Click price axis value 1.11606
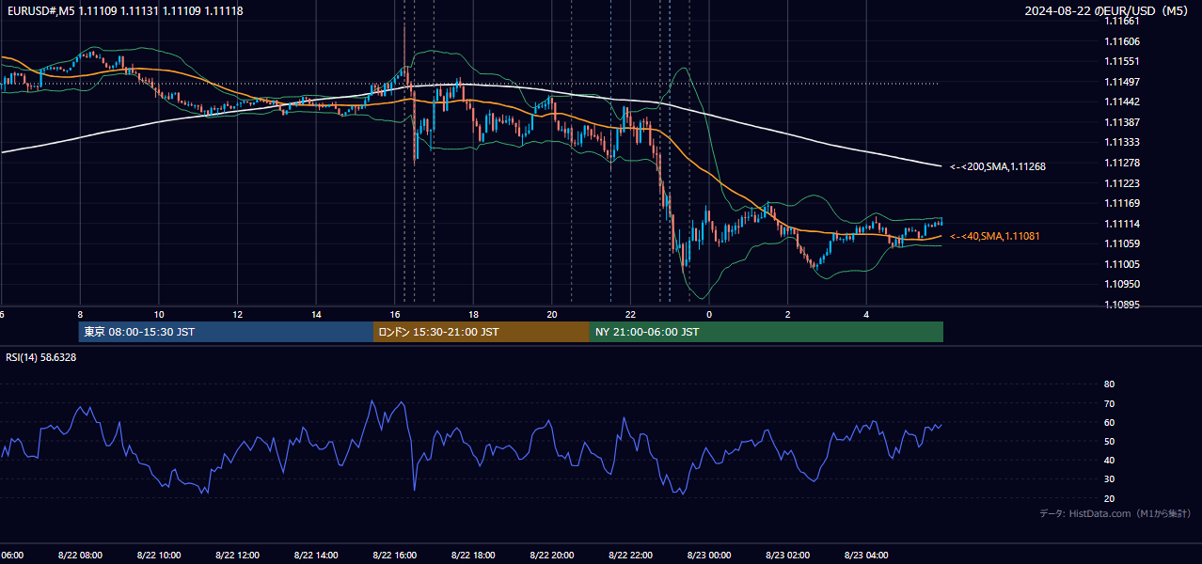Image resolution: width=1202 pixels, height=564 pixels. click(x=1121, y=41)
